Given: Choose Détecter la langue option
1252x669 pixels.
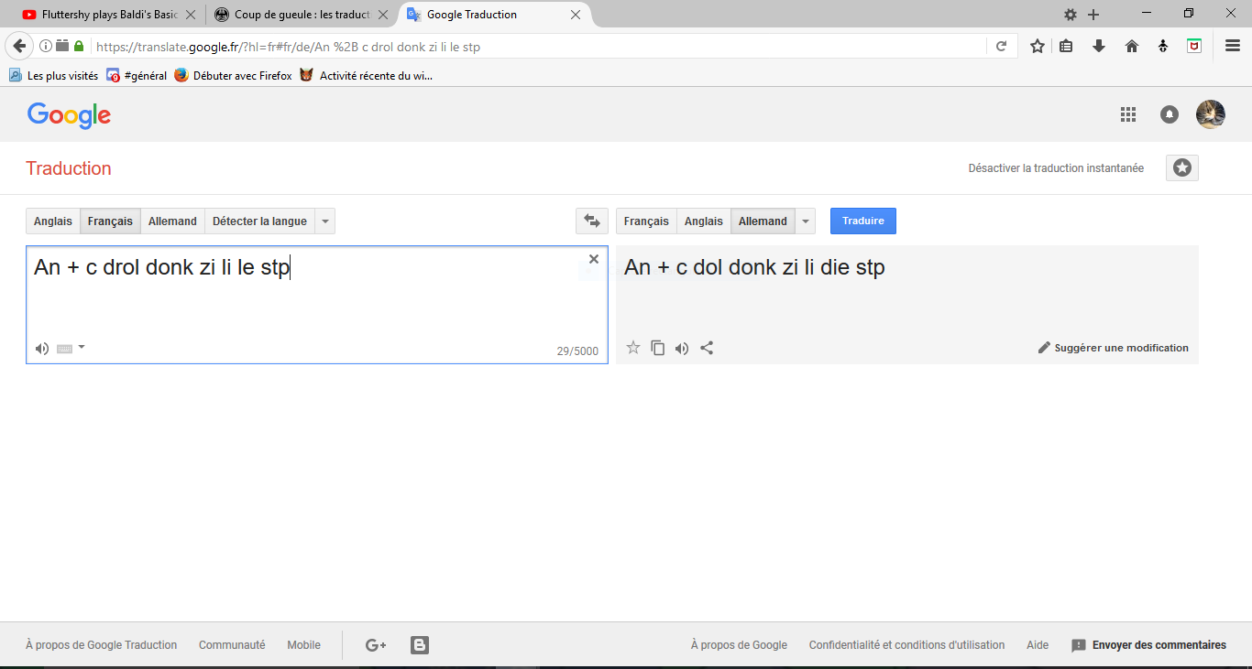Looking at the screenshot, I should click(x=259, y=221).
